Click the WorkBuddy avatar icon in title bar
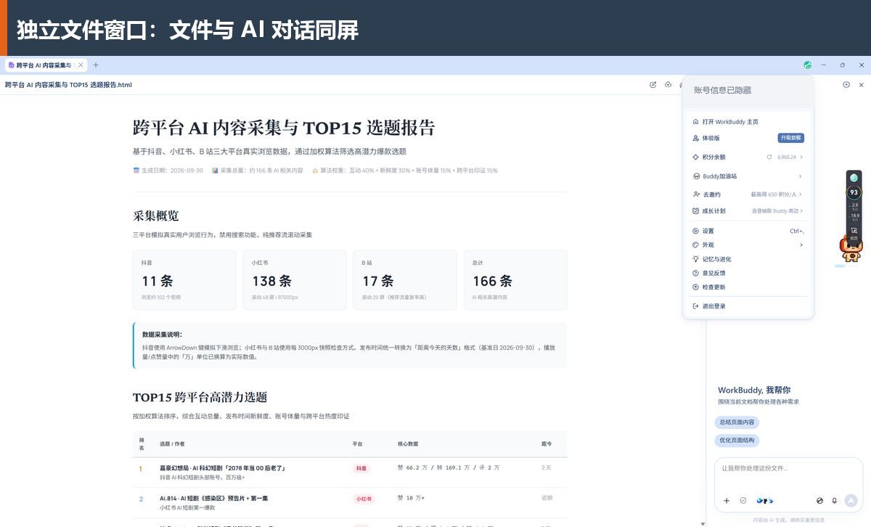Image resolution: width=871 pixels, height=527 pixels. 808,65
